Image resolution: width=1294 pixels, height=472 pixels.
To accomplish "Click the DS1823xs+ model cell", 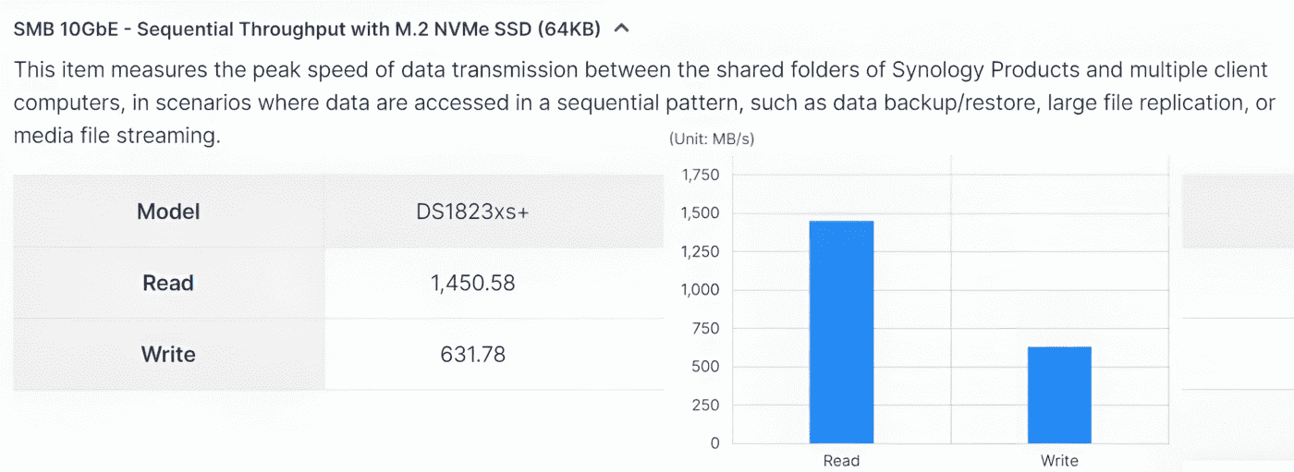I will click(472, 212).
